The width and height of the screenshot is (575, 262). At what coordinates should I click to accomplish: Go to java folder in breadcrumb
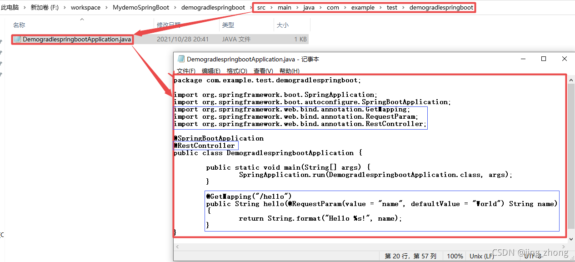pyautogui.click(x=309, y=7)
